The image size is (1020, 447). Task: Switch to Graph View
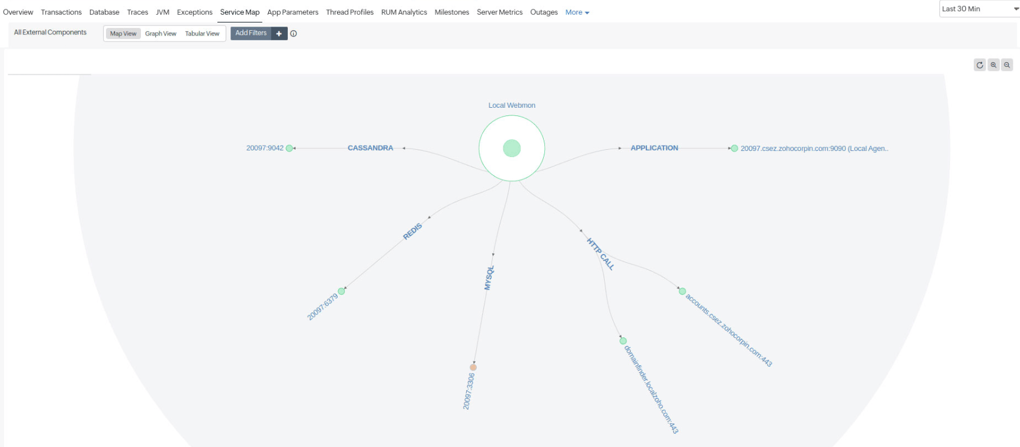click(x=161, y=34)
